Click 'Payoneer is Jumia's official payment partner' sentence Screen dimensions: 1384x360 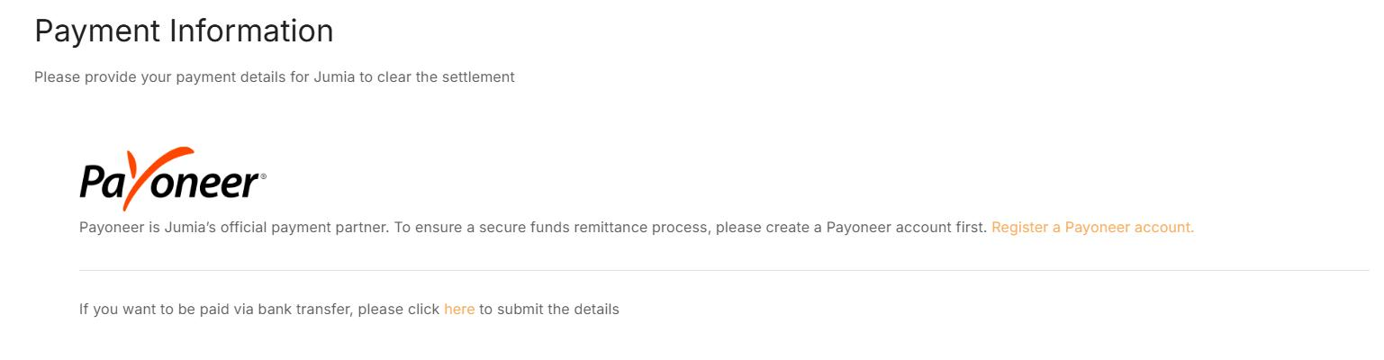(234, 228)
